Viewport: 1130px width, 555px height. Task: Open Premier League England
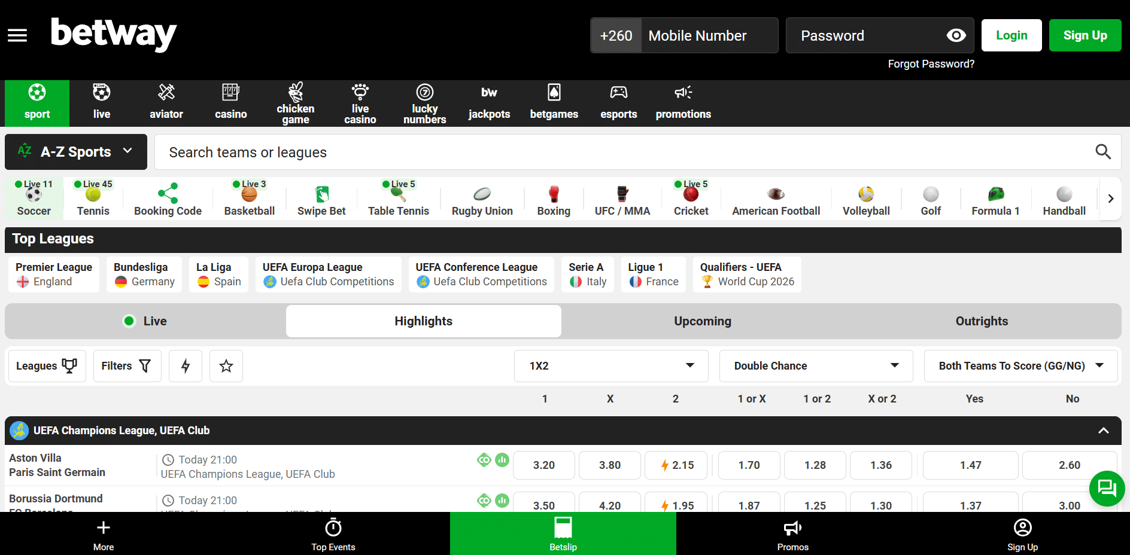pos(54,275)
